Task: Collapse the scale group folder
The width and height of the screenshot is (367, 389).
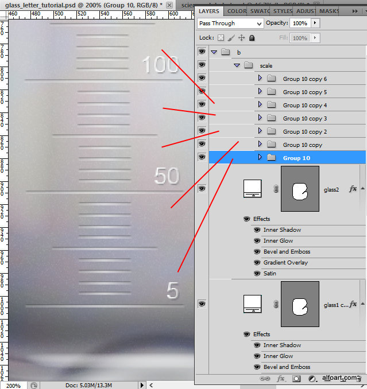Action: [237, 65]
